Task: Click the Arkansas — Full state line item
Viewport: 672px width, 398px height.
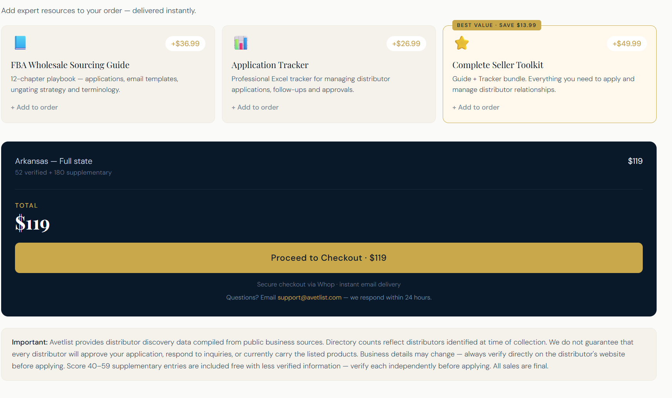Action: tap(54, 161)
